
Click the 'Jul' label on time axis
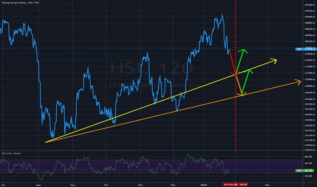coord(3,185)
